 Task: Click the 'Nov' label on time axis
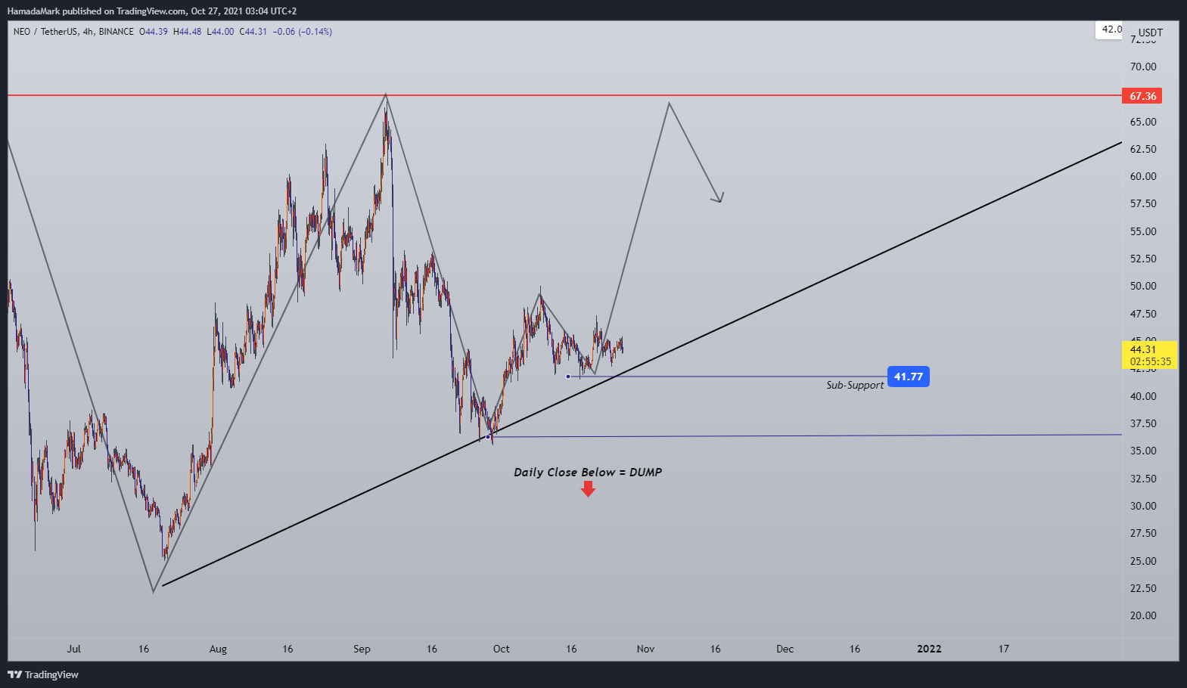point(645,649)
